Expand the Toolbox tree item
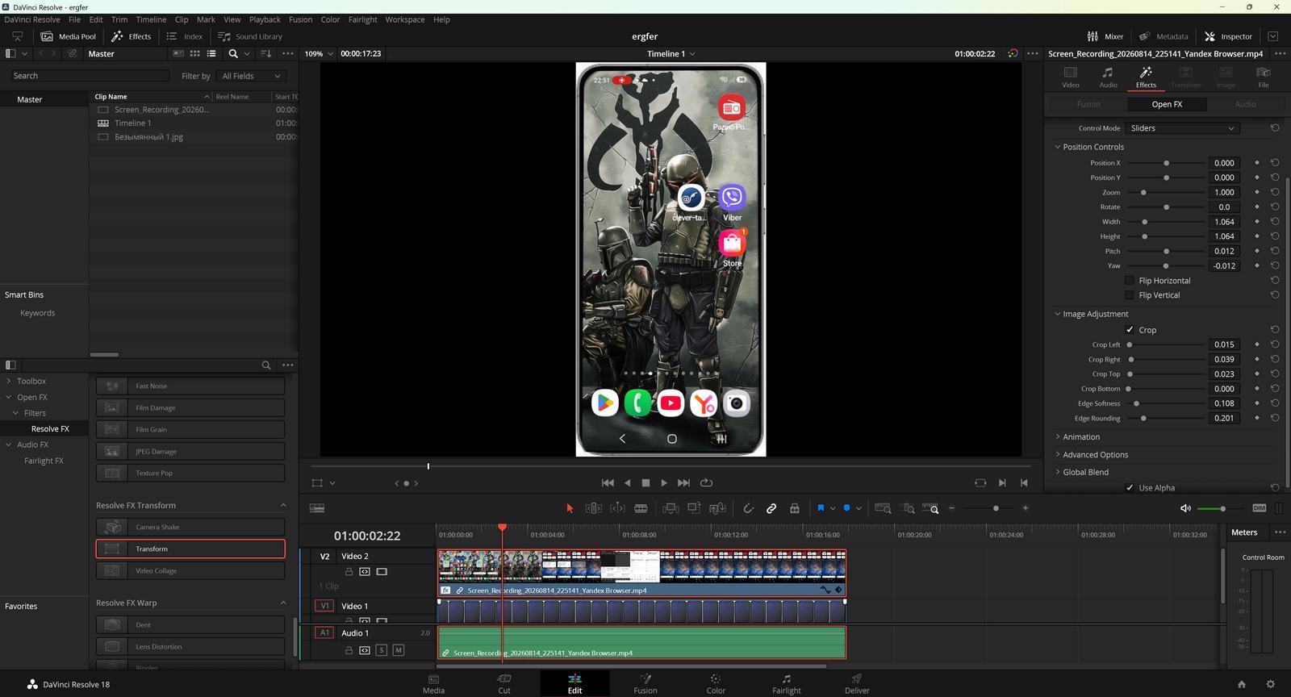Screen dimensions: 1291x697 [9, 381]
